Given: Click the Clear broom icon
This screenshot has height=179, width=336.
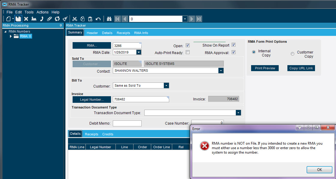Looking at the screenshot, I should [x=65, y=19].
